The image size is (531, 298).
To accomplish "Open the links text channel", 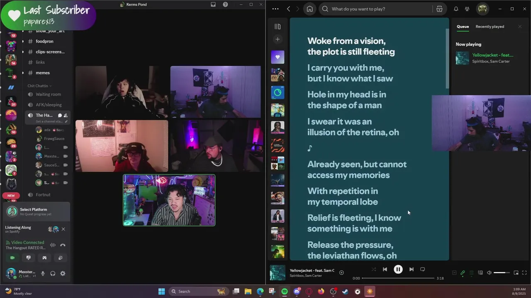I will tap(40, 62).
